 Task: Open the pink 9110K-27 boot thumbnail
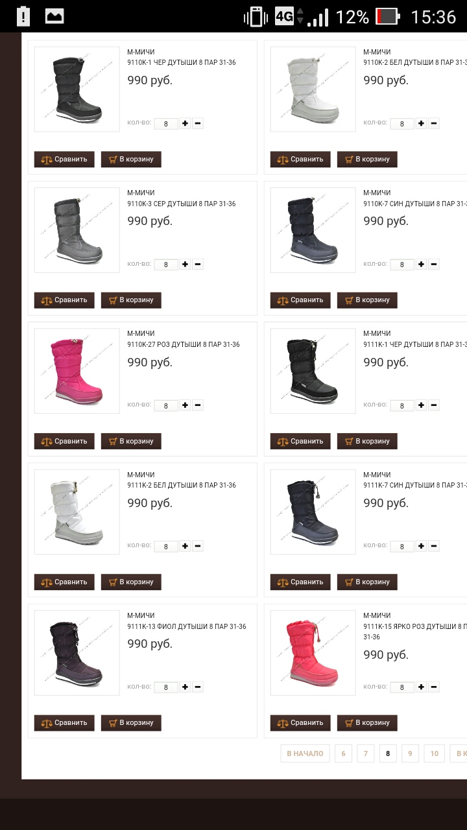tap(77, 371)
